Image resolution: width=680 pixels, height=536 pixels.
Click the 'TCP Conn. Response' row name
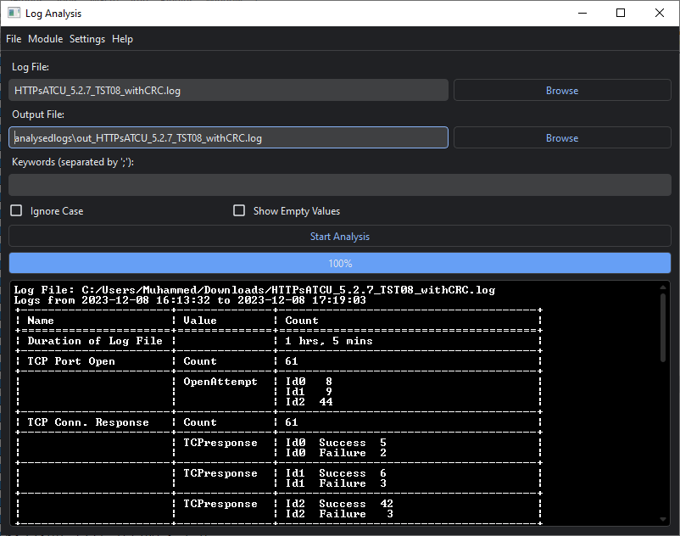coord(88,422)
